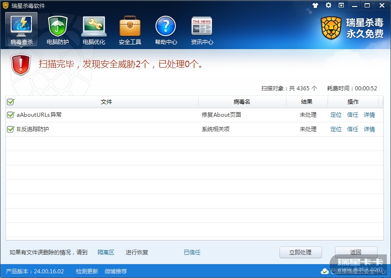Uncheck the aAboutURLs异常 row checkbox

point(11,114)
